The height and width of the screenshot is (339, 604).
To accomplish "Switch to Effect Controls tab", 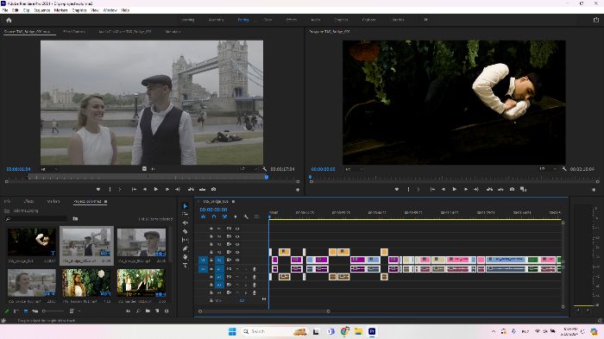I will (x=74, y=32).
